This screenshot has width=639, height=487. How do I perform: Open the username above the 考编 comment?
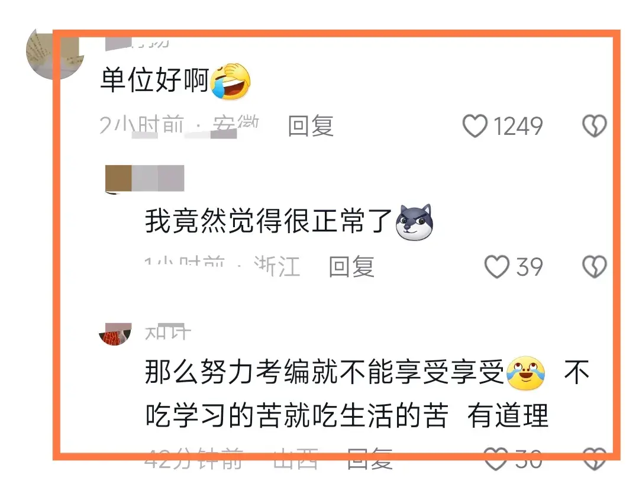click(x=168, y=333)
